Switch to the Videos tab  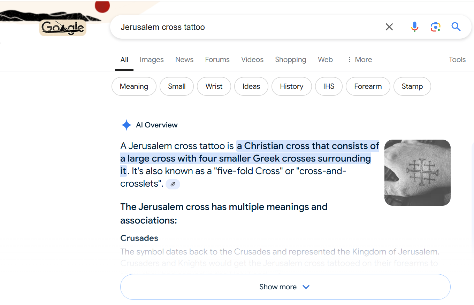pyautogui.click(x=252, y=60)
